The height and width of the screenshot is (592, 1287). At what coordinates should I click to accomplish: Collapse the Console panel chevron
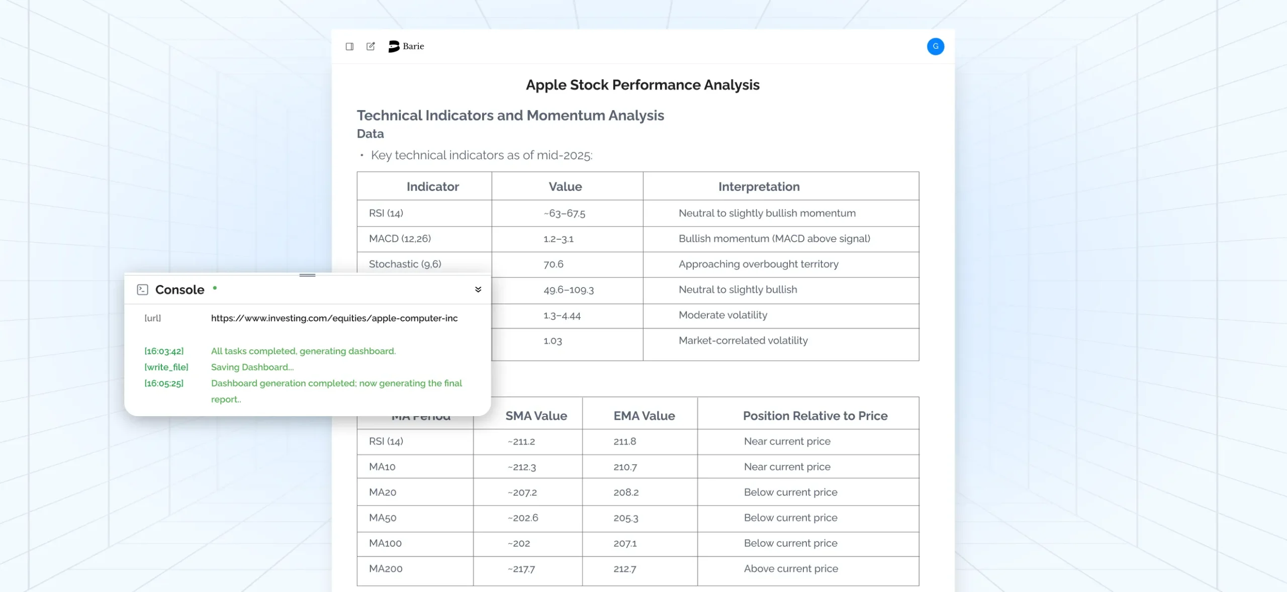pyautogui.click(x=478, y=289)
